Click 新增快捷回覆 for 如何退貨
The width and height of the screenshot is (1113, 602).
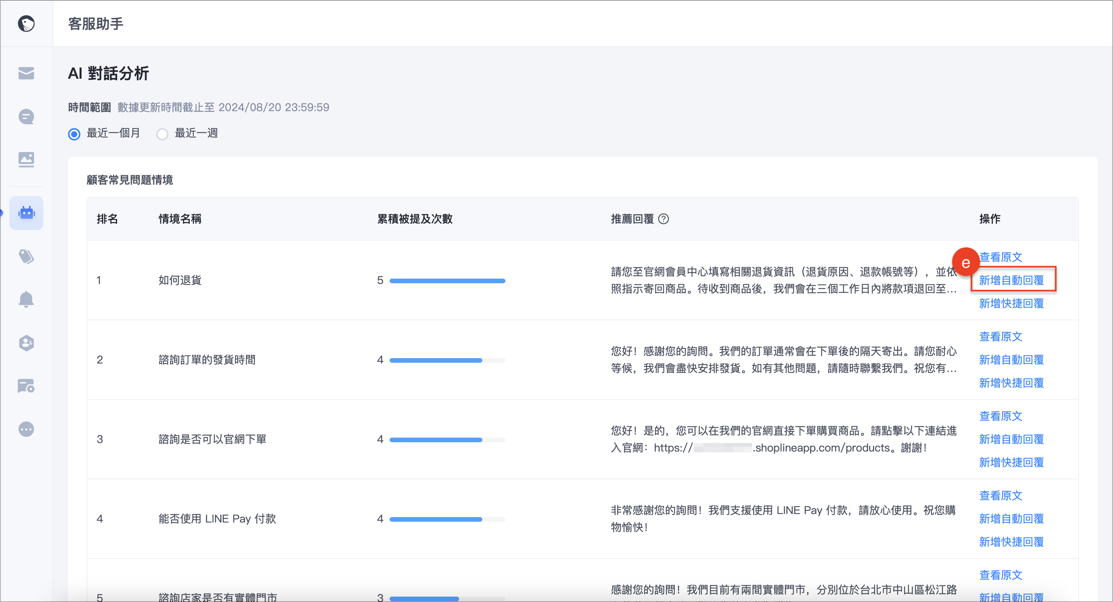click(x=1011, y=303)
